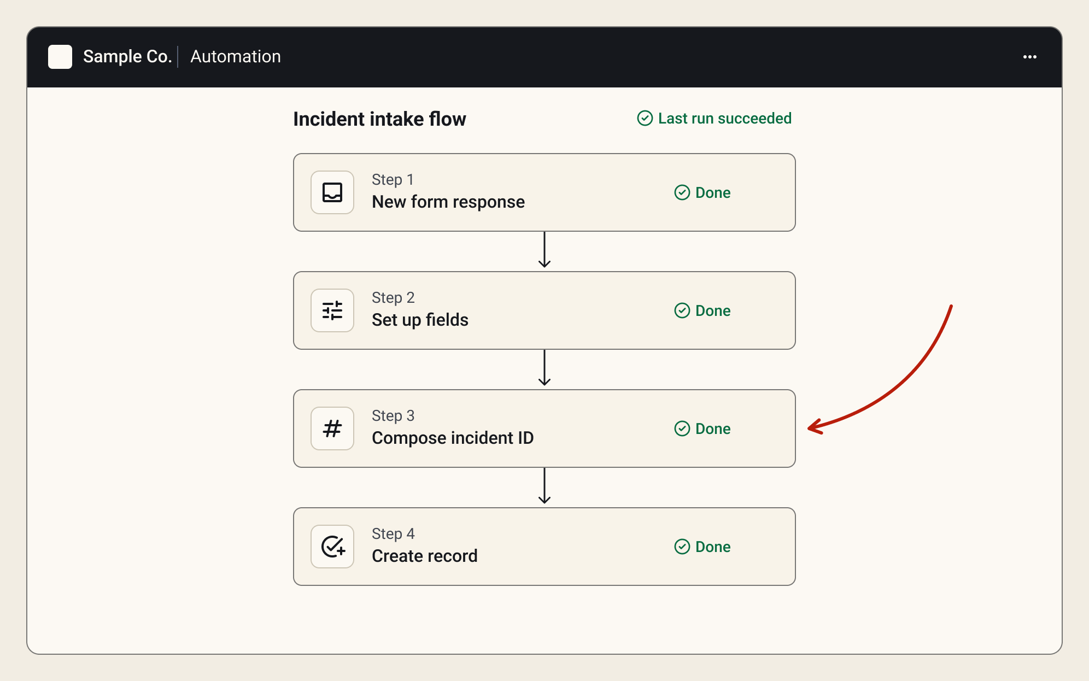Click the Done text on Create record
Screen dimensions: 1089x681
click(x=713, y=547)
